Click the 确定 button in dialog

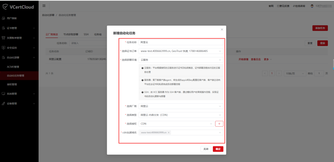pos(218,149)
